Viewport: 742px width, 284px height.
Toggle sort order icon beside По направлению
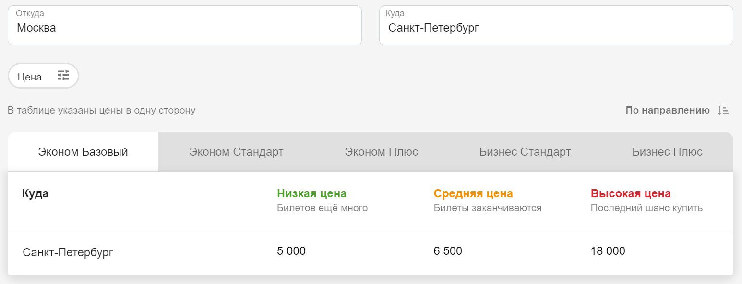(x=723, y=110)
